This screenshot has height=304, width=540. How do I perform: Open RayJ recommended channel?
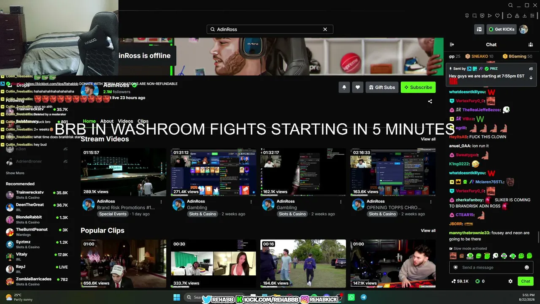[x=37, y=269]
